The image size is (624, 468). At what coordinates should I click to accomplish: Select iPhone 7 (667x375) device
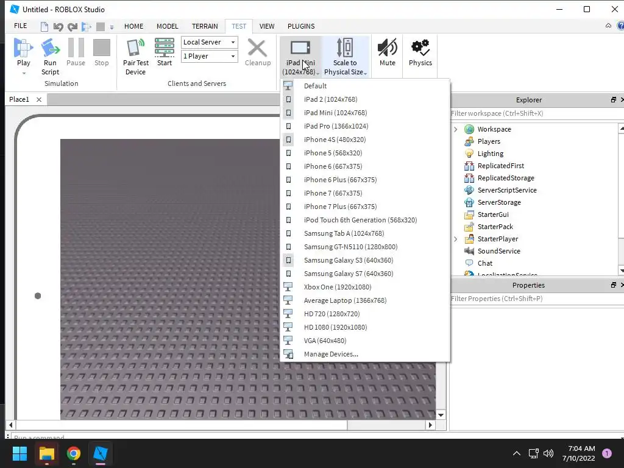click(365, 193)
